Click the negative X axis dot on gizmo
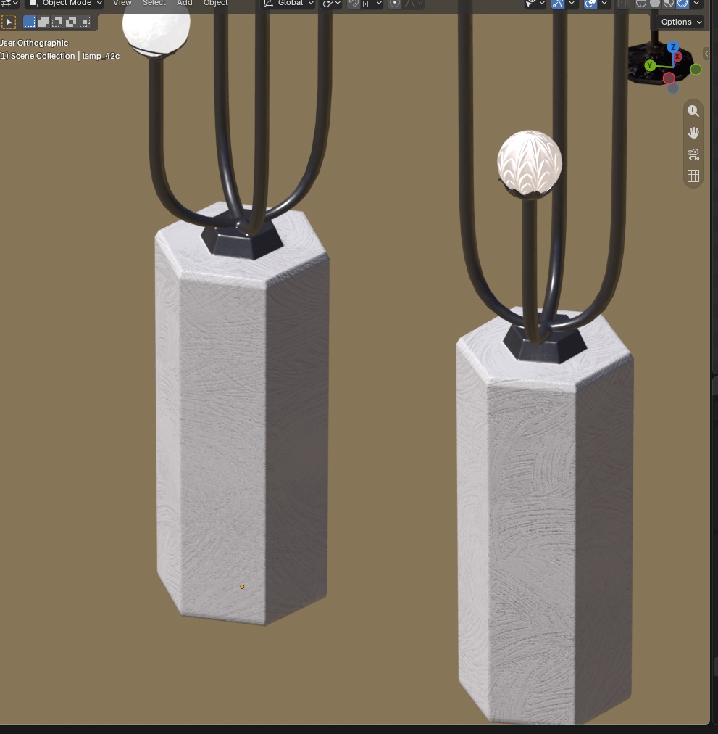This screenshot has width=718, height=734. [669, 78]
